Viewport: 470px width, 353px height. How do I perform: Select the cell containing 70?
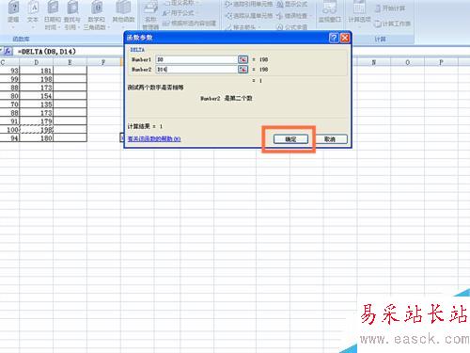coord(9,104)
